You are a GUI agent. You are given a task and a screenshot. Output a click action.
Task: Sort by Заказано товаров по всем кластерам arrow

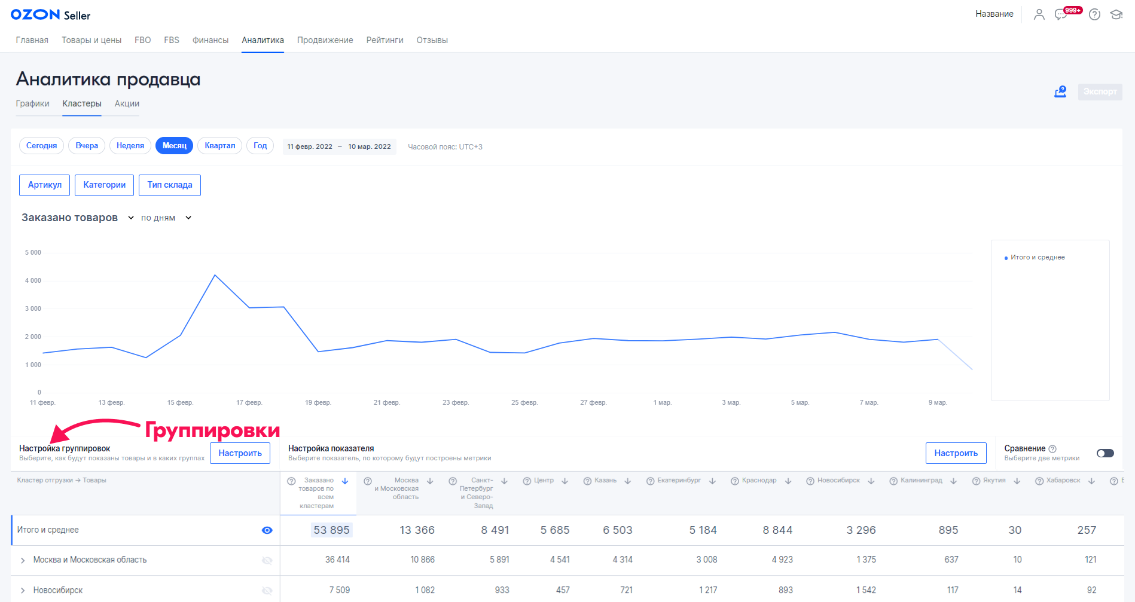(x=345, y=481)
